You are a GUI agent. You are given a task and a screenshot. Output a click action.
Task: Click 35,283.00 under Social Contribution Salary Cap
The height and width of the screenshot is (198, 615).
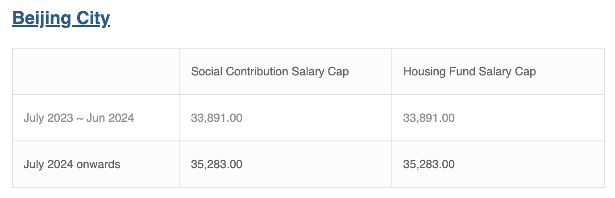(x=217, y=164)
